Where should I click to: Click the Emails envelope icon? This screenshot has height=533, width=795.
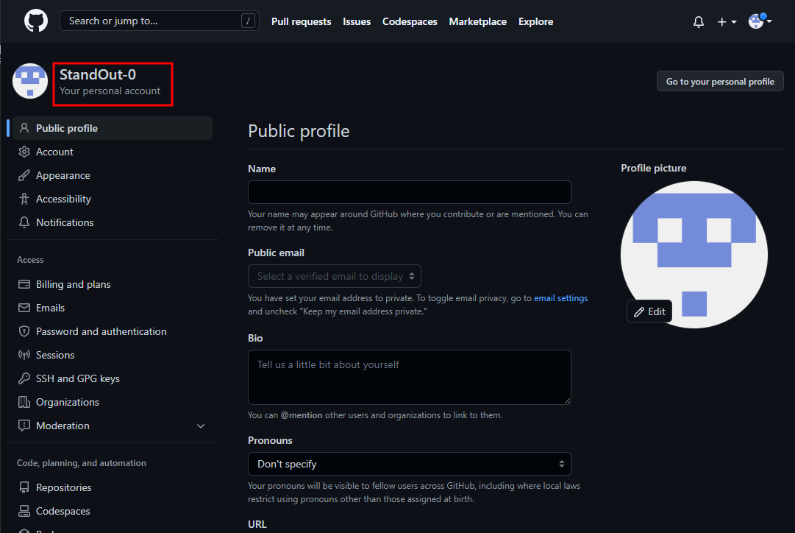point(24,308)
